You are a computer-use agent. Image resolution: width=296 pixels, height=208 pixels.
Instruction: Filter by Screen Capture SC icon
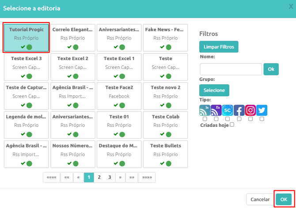228,110
